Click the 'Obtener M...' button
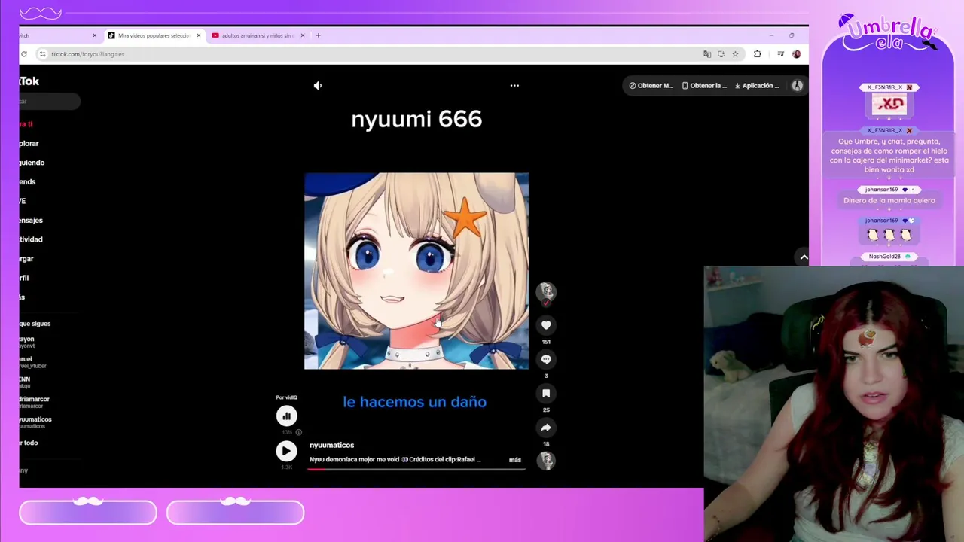 pos(651,86)
